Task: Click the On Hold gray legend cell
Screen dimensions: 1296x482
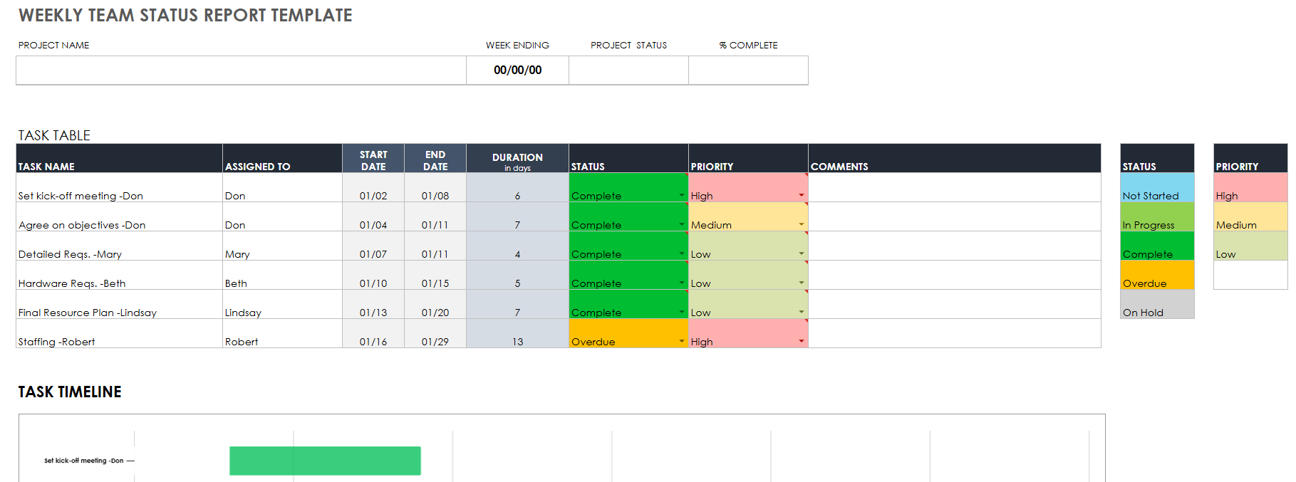Action: [x=1156, y=305]
